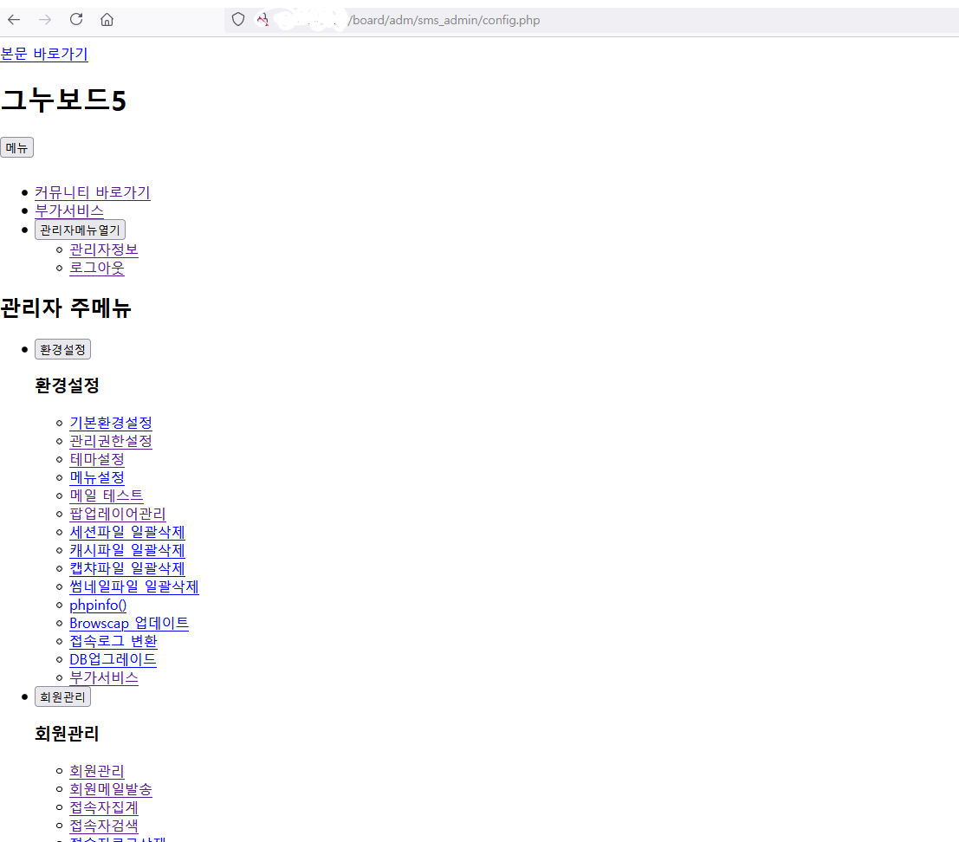The image size is (959, 842).
Task: Open the 메일 테스트 link
Action: (107, 495)
